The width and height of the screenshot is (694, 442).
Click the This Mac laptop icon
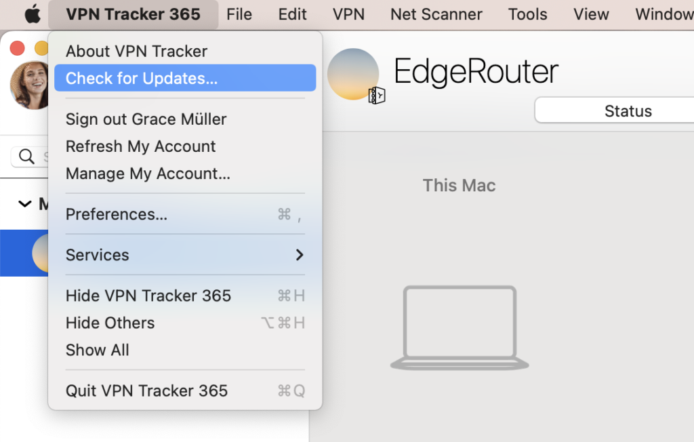pos(459,327)
